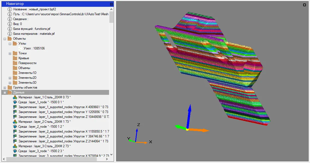Click the info icon beside "Путь"

10,14
